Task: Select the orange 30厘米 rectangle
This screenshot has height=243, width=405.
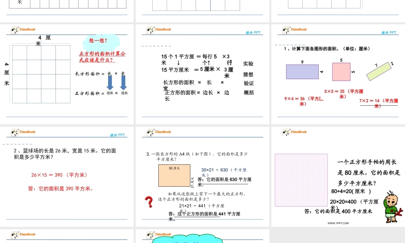Action: point(174,175)
